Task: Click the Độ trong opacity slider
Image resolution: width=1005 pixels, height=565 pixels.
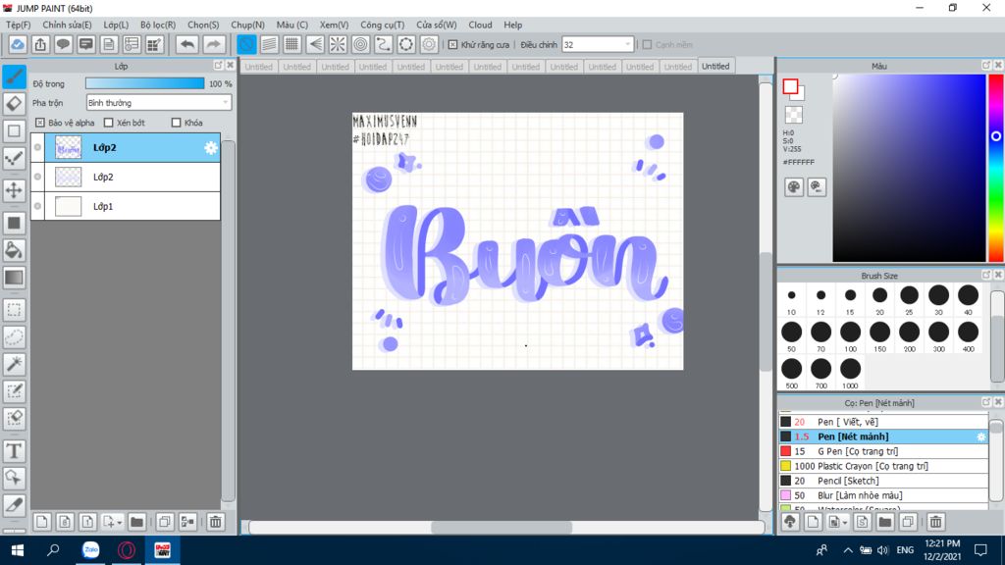Action: 145,83
